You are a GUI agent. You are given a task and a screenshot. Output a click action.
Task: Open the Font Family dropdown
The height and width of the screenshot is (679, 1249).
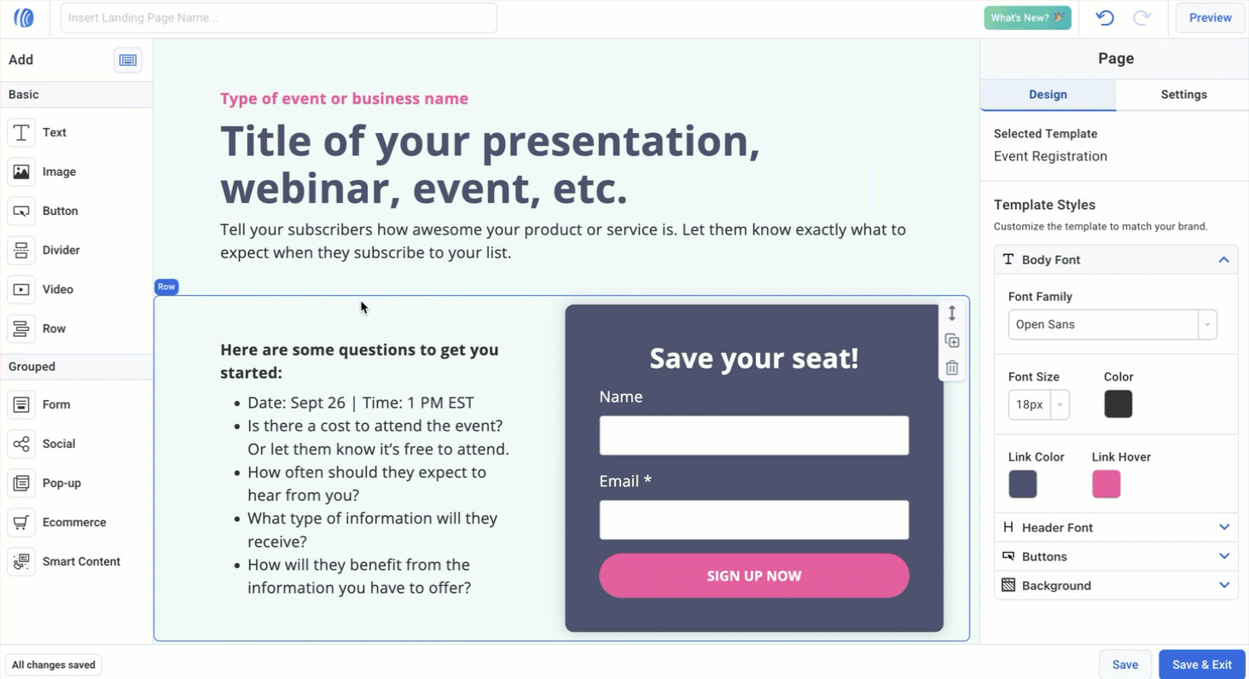click(x=1112, y=324)
